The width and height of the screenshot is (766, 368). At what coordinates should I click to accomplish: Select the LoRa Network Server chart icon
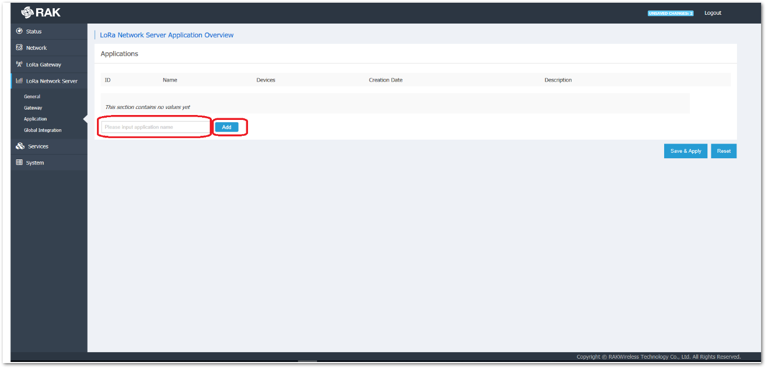19,81
